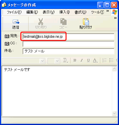Screen dimensions: 119x125
Task: Open the paragraph style dropdown icon
Action: click(x=66, y=60)
